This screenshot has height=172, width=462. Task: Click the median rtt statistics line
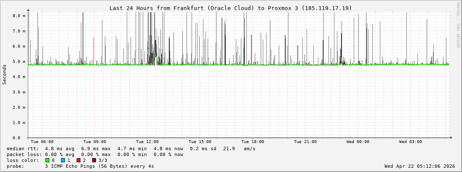point(131,149)
